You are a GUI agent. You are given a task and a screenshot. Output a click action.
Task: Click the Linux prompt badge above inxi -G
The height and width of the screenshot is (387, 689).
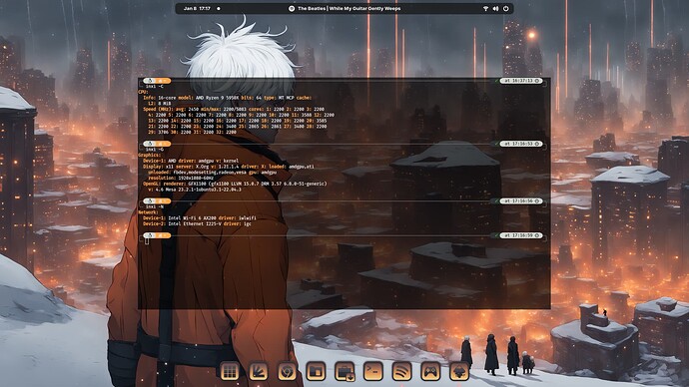157,144
